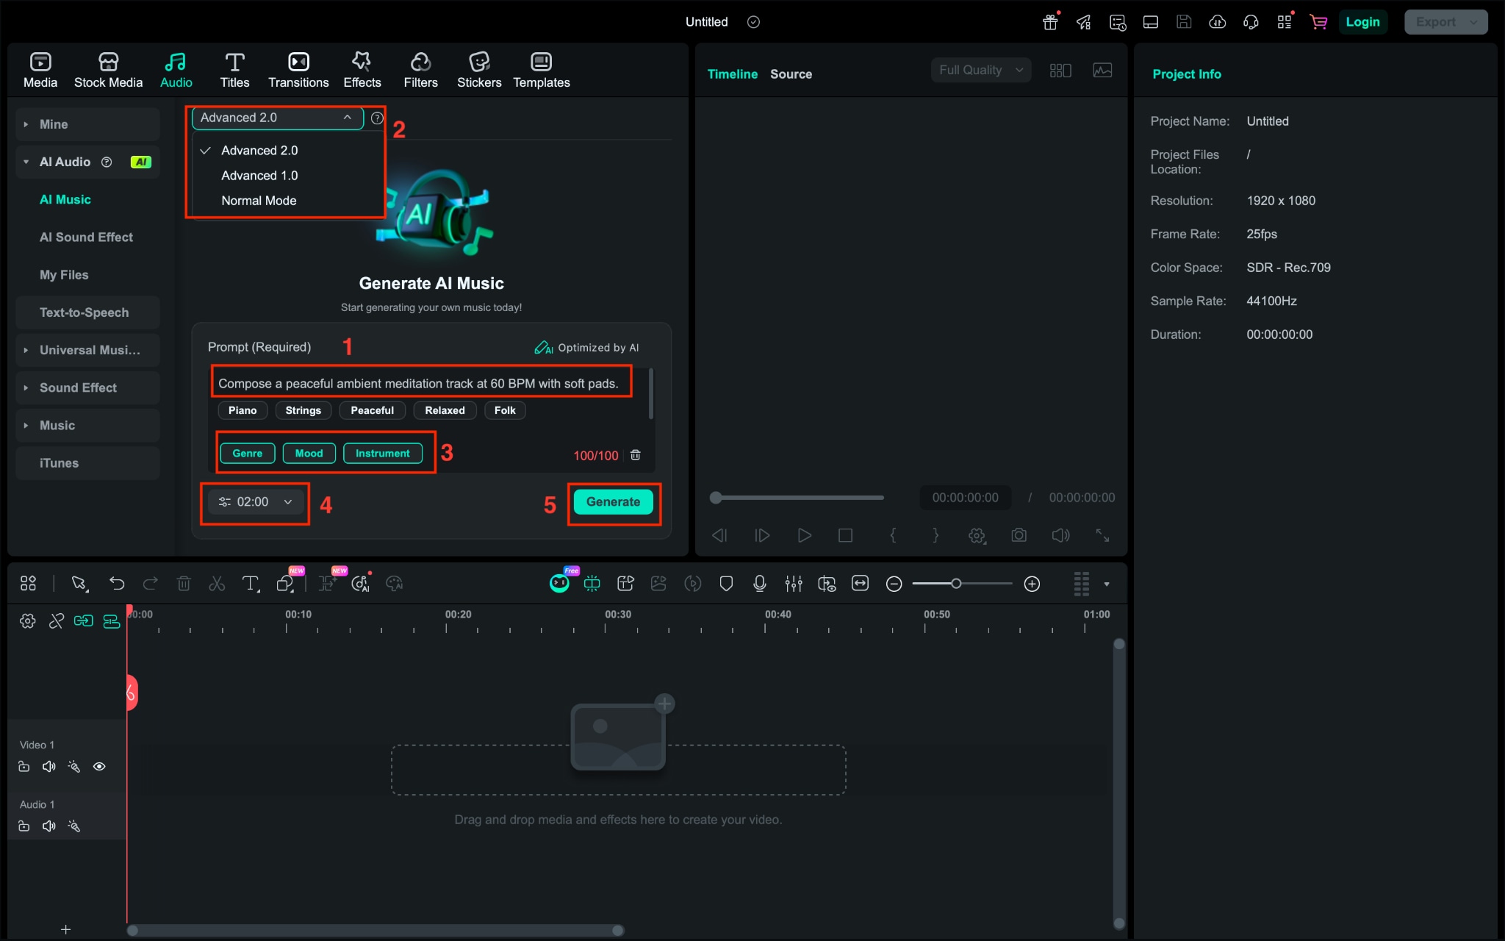Mute the Audio 1 track
Screen dimensions: 1505x941
[x=49, y=826]
